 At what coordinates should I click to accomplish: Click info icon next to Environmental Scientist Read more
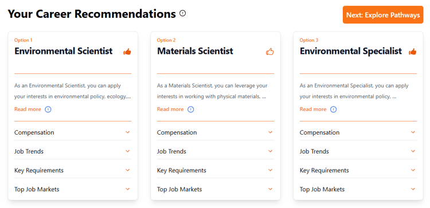point(48,109)
